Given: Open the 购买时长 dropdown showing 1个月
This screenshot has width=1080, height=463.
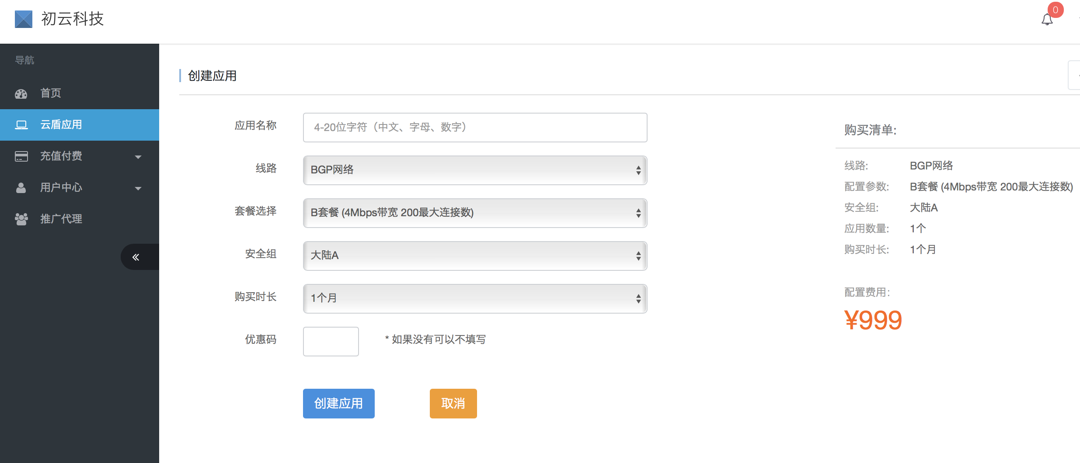Looking at the screenshot, I should coord(475,299).
